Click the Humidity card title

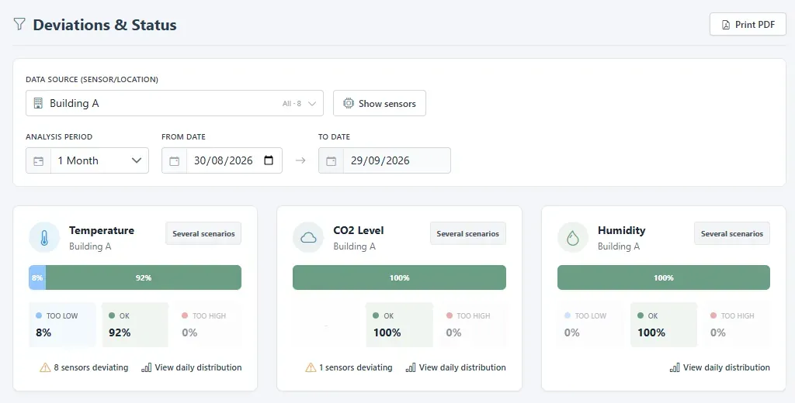pos(622,230)
